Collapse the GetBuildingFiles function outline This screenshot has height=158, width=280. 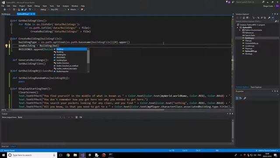point(11,21)
